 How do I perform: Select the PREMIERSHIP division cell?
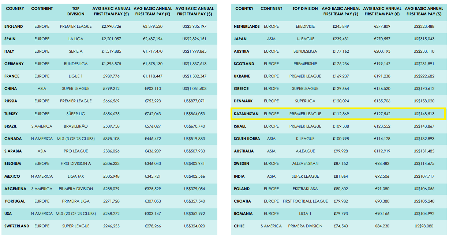click(305, 64)
